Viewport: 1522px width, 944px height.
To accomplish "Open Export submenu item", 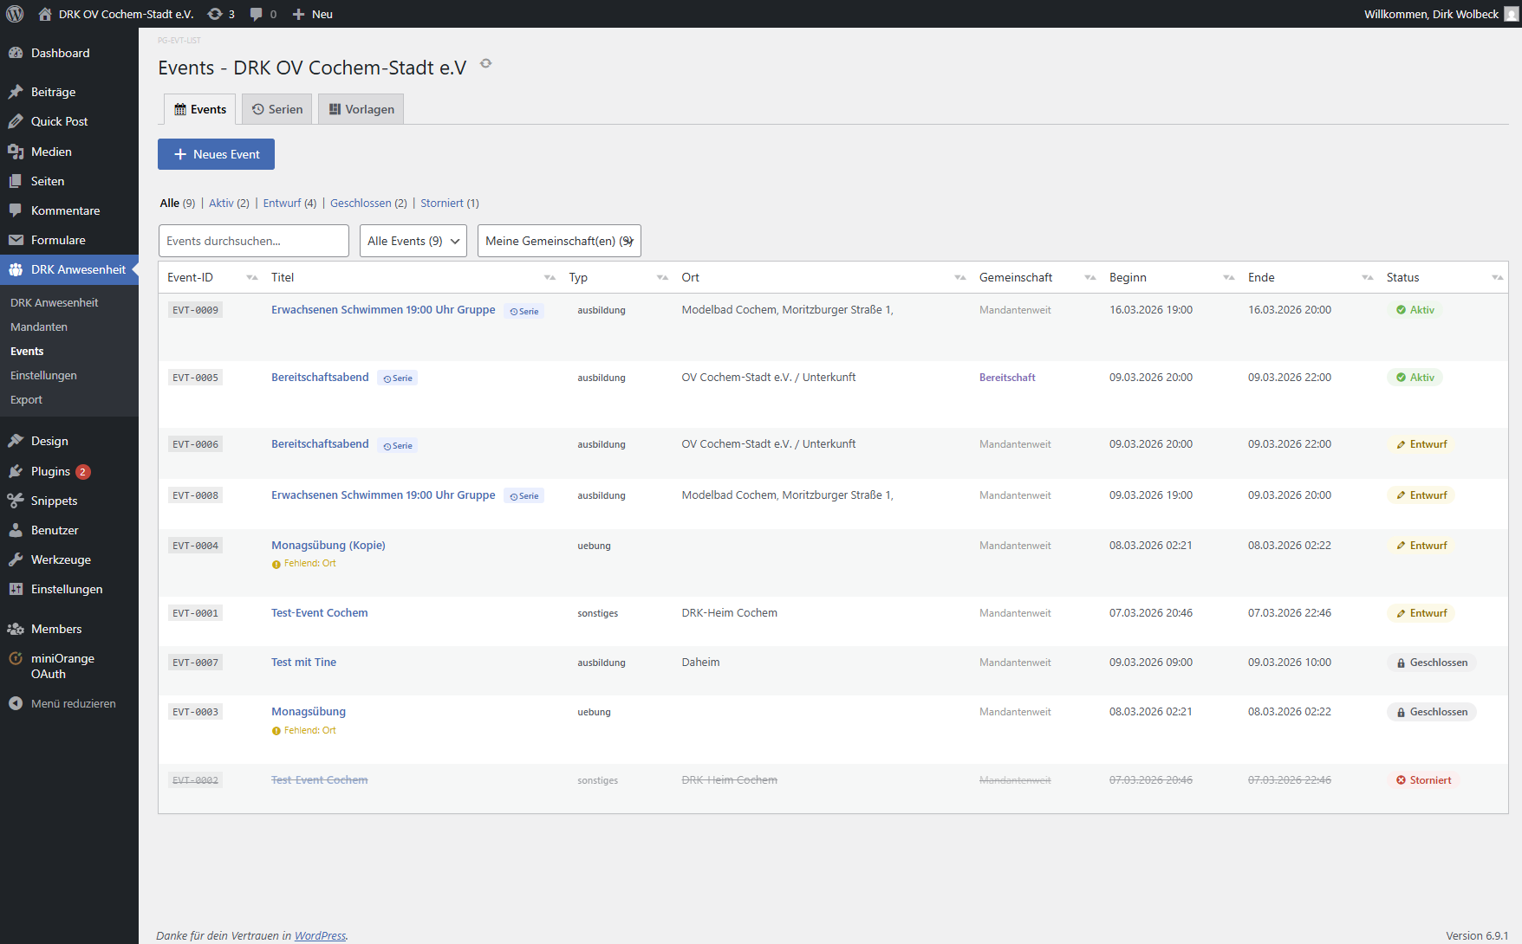I will coord(26,399).
